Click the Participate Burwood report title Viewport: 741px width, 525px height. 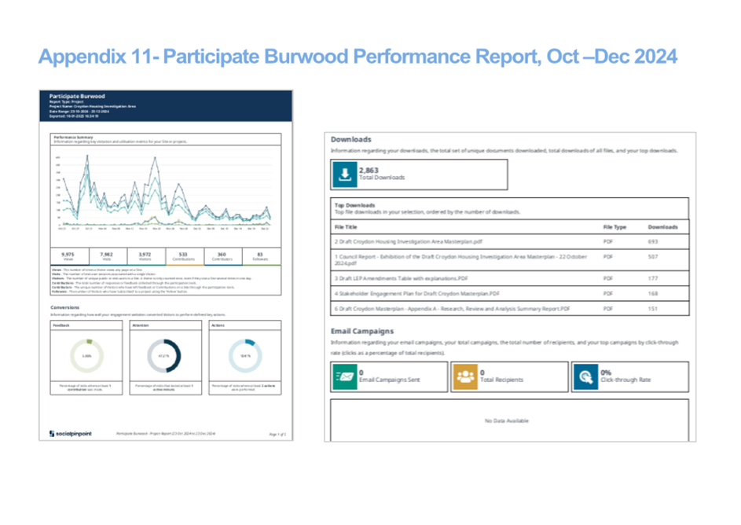coord(77,96)
